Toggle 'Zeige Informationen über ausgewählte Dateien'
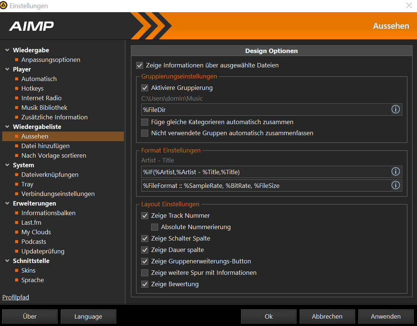The width and height of the screenshot is (417, 326). pos(139,65)
